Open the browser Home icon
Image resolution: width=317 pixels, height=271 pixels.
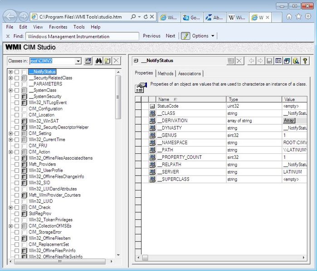click(289, 17)
